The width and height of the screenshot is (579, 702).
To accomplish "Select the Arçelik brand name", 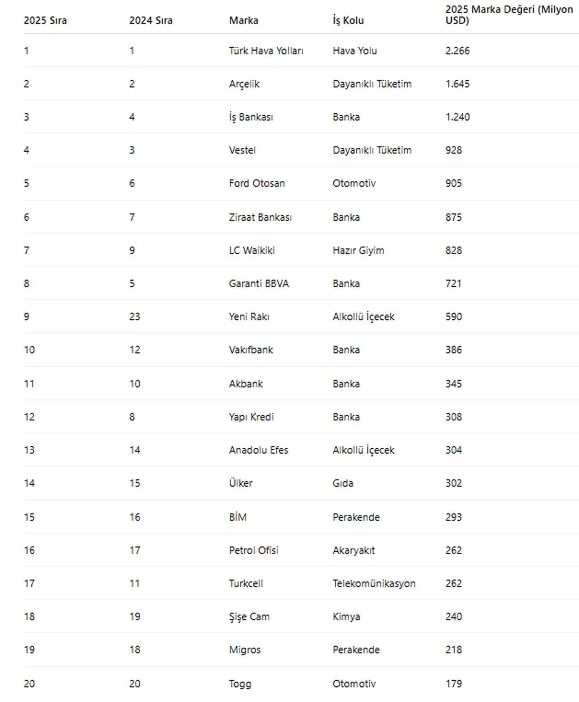I will [244, 84].
